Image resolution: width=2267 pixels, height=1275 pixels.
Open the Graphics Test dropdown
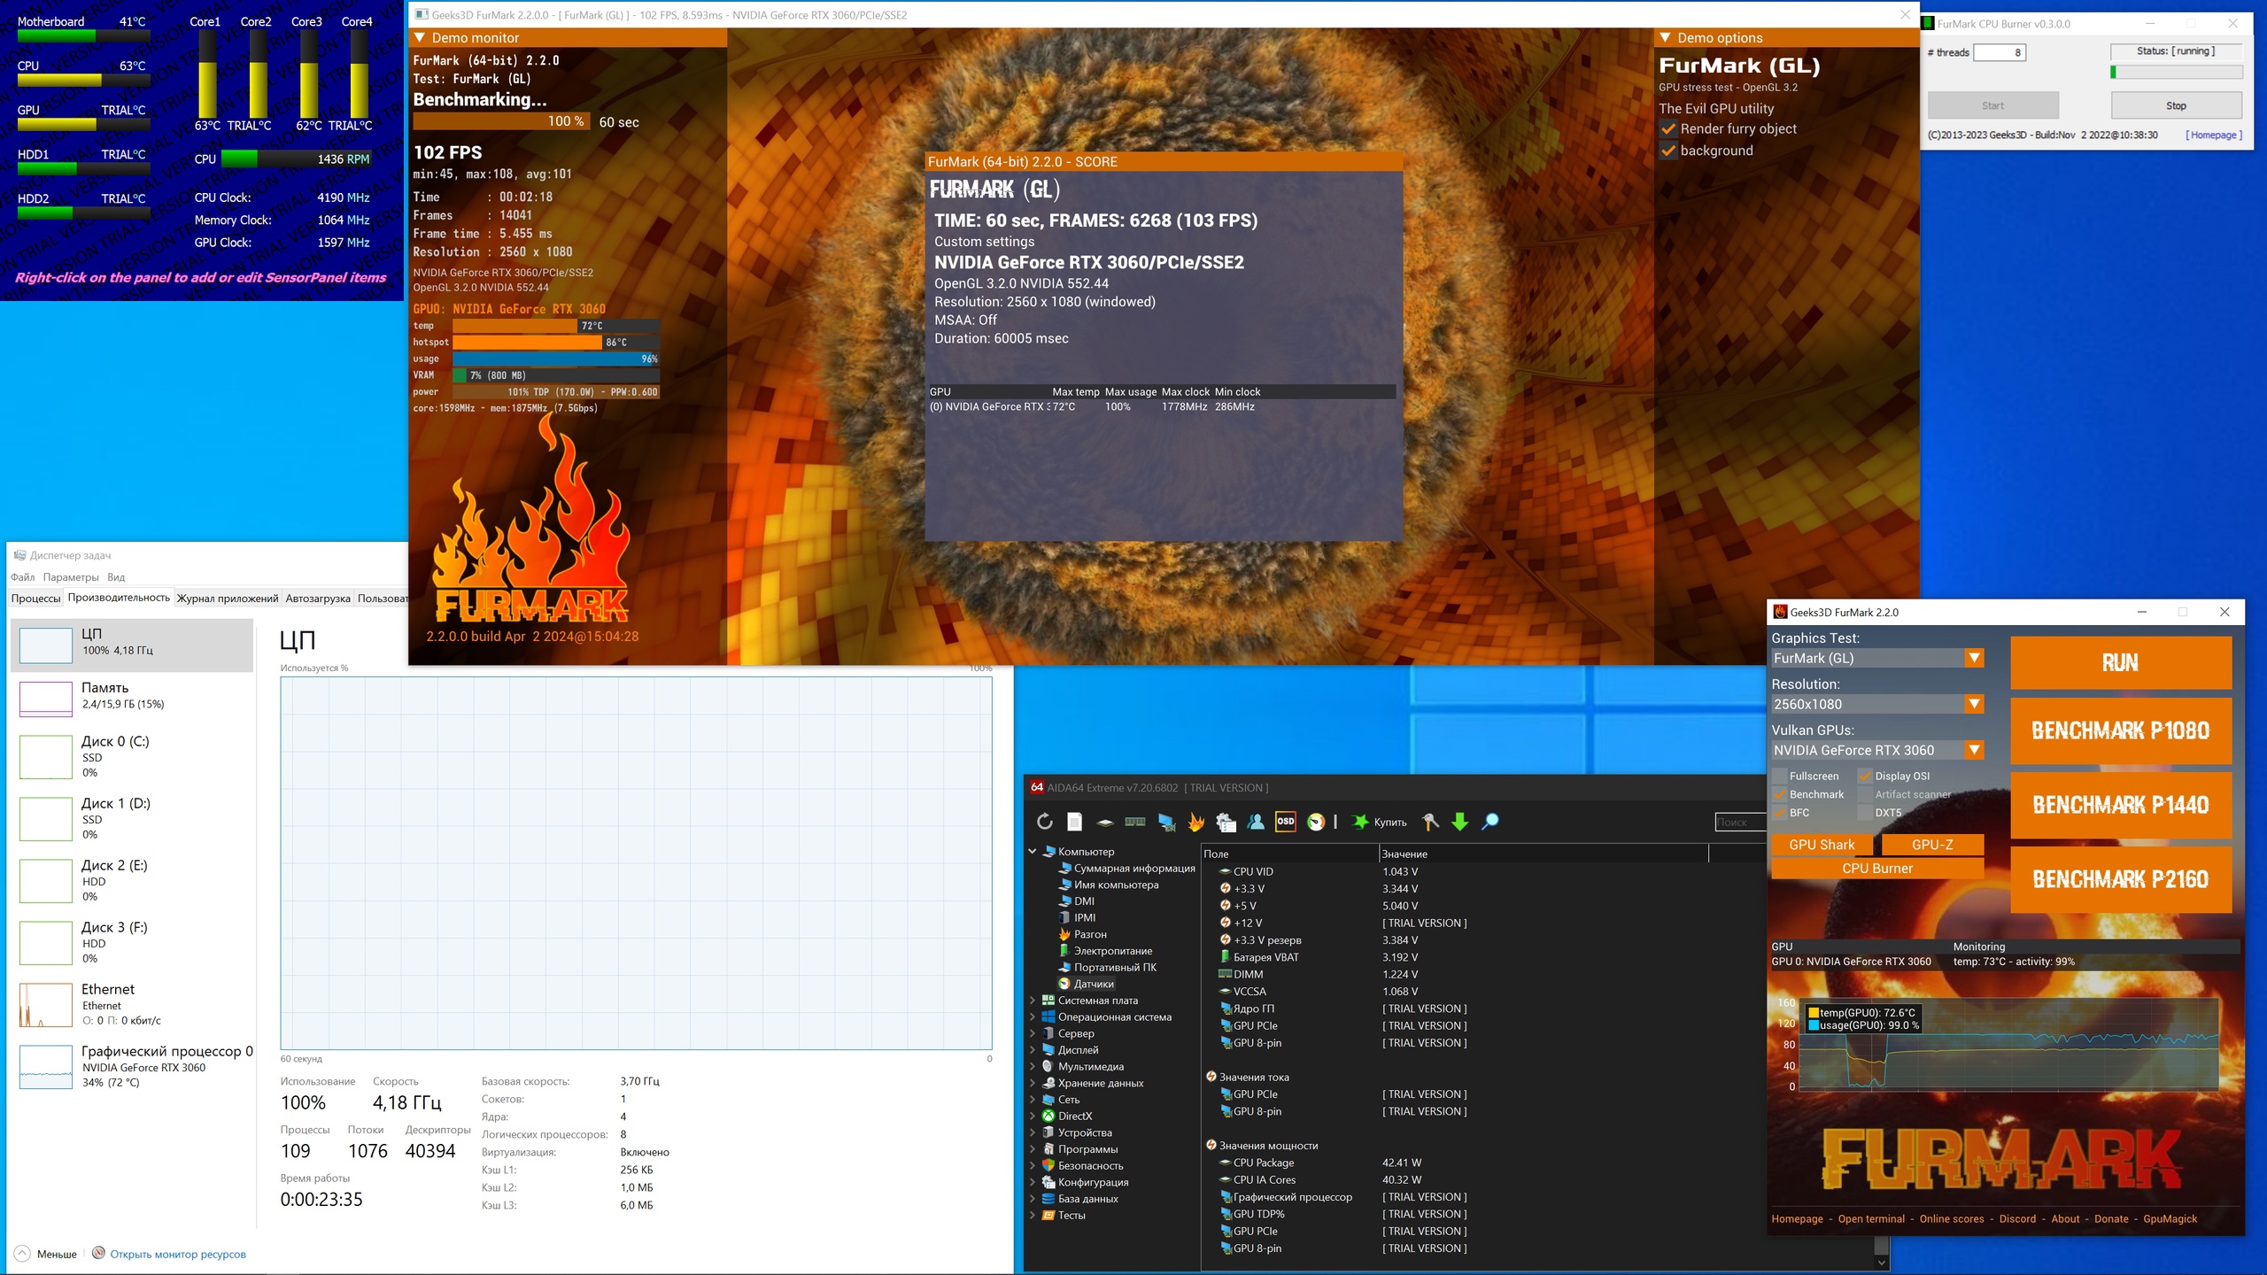1974,658
